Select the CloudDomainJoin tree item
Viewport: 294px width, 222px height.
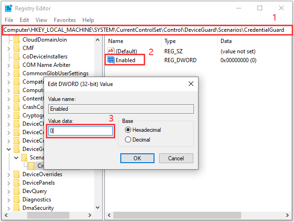44,40
